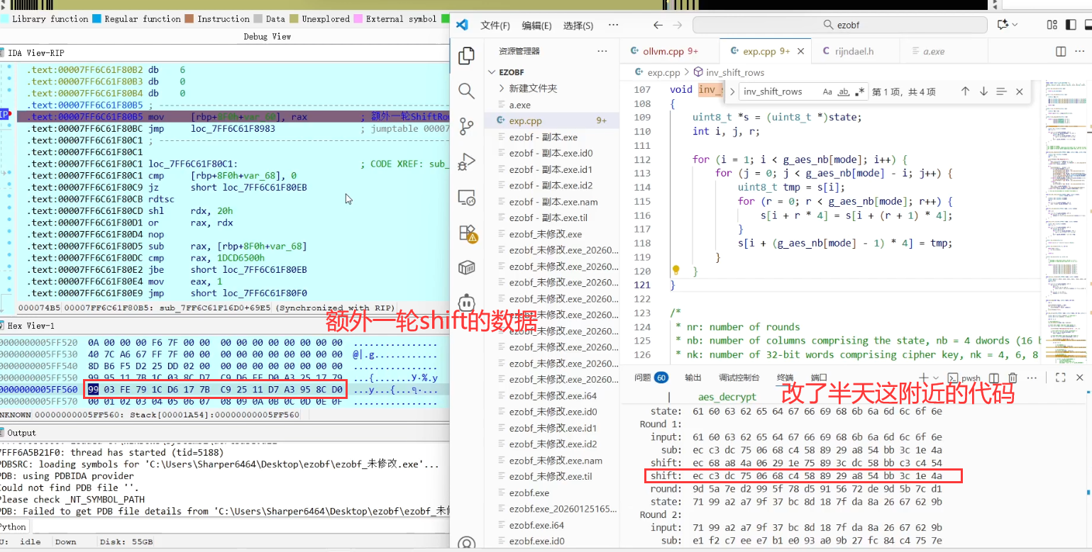The image size is (1092, 552).
Task: Open the Run and Debug view
Action: (x=466, y=162)
